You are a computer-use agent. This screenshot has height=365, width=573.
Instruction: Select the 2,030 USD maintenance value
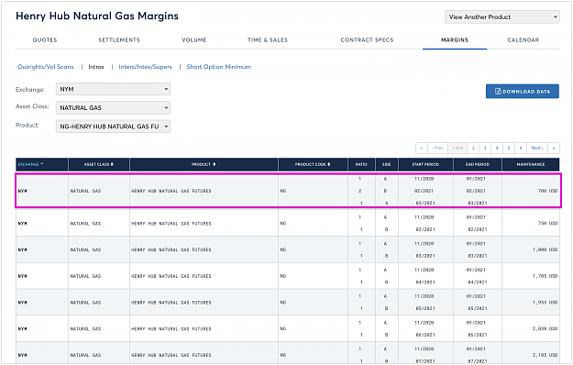pos(545,328)
